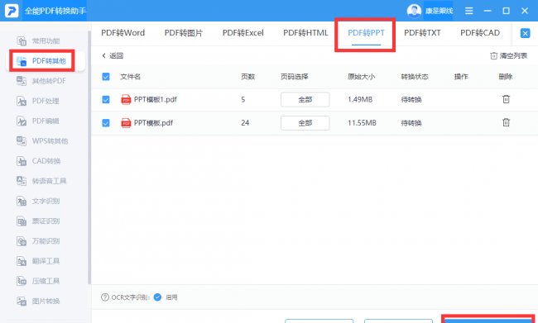Click 清空列表 to clear the list
The height and width of the screenshot is (323, 538).
click(509, 56)
